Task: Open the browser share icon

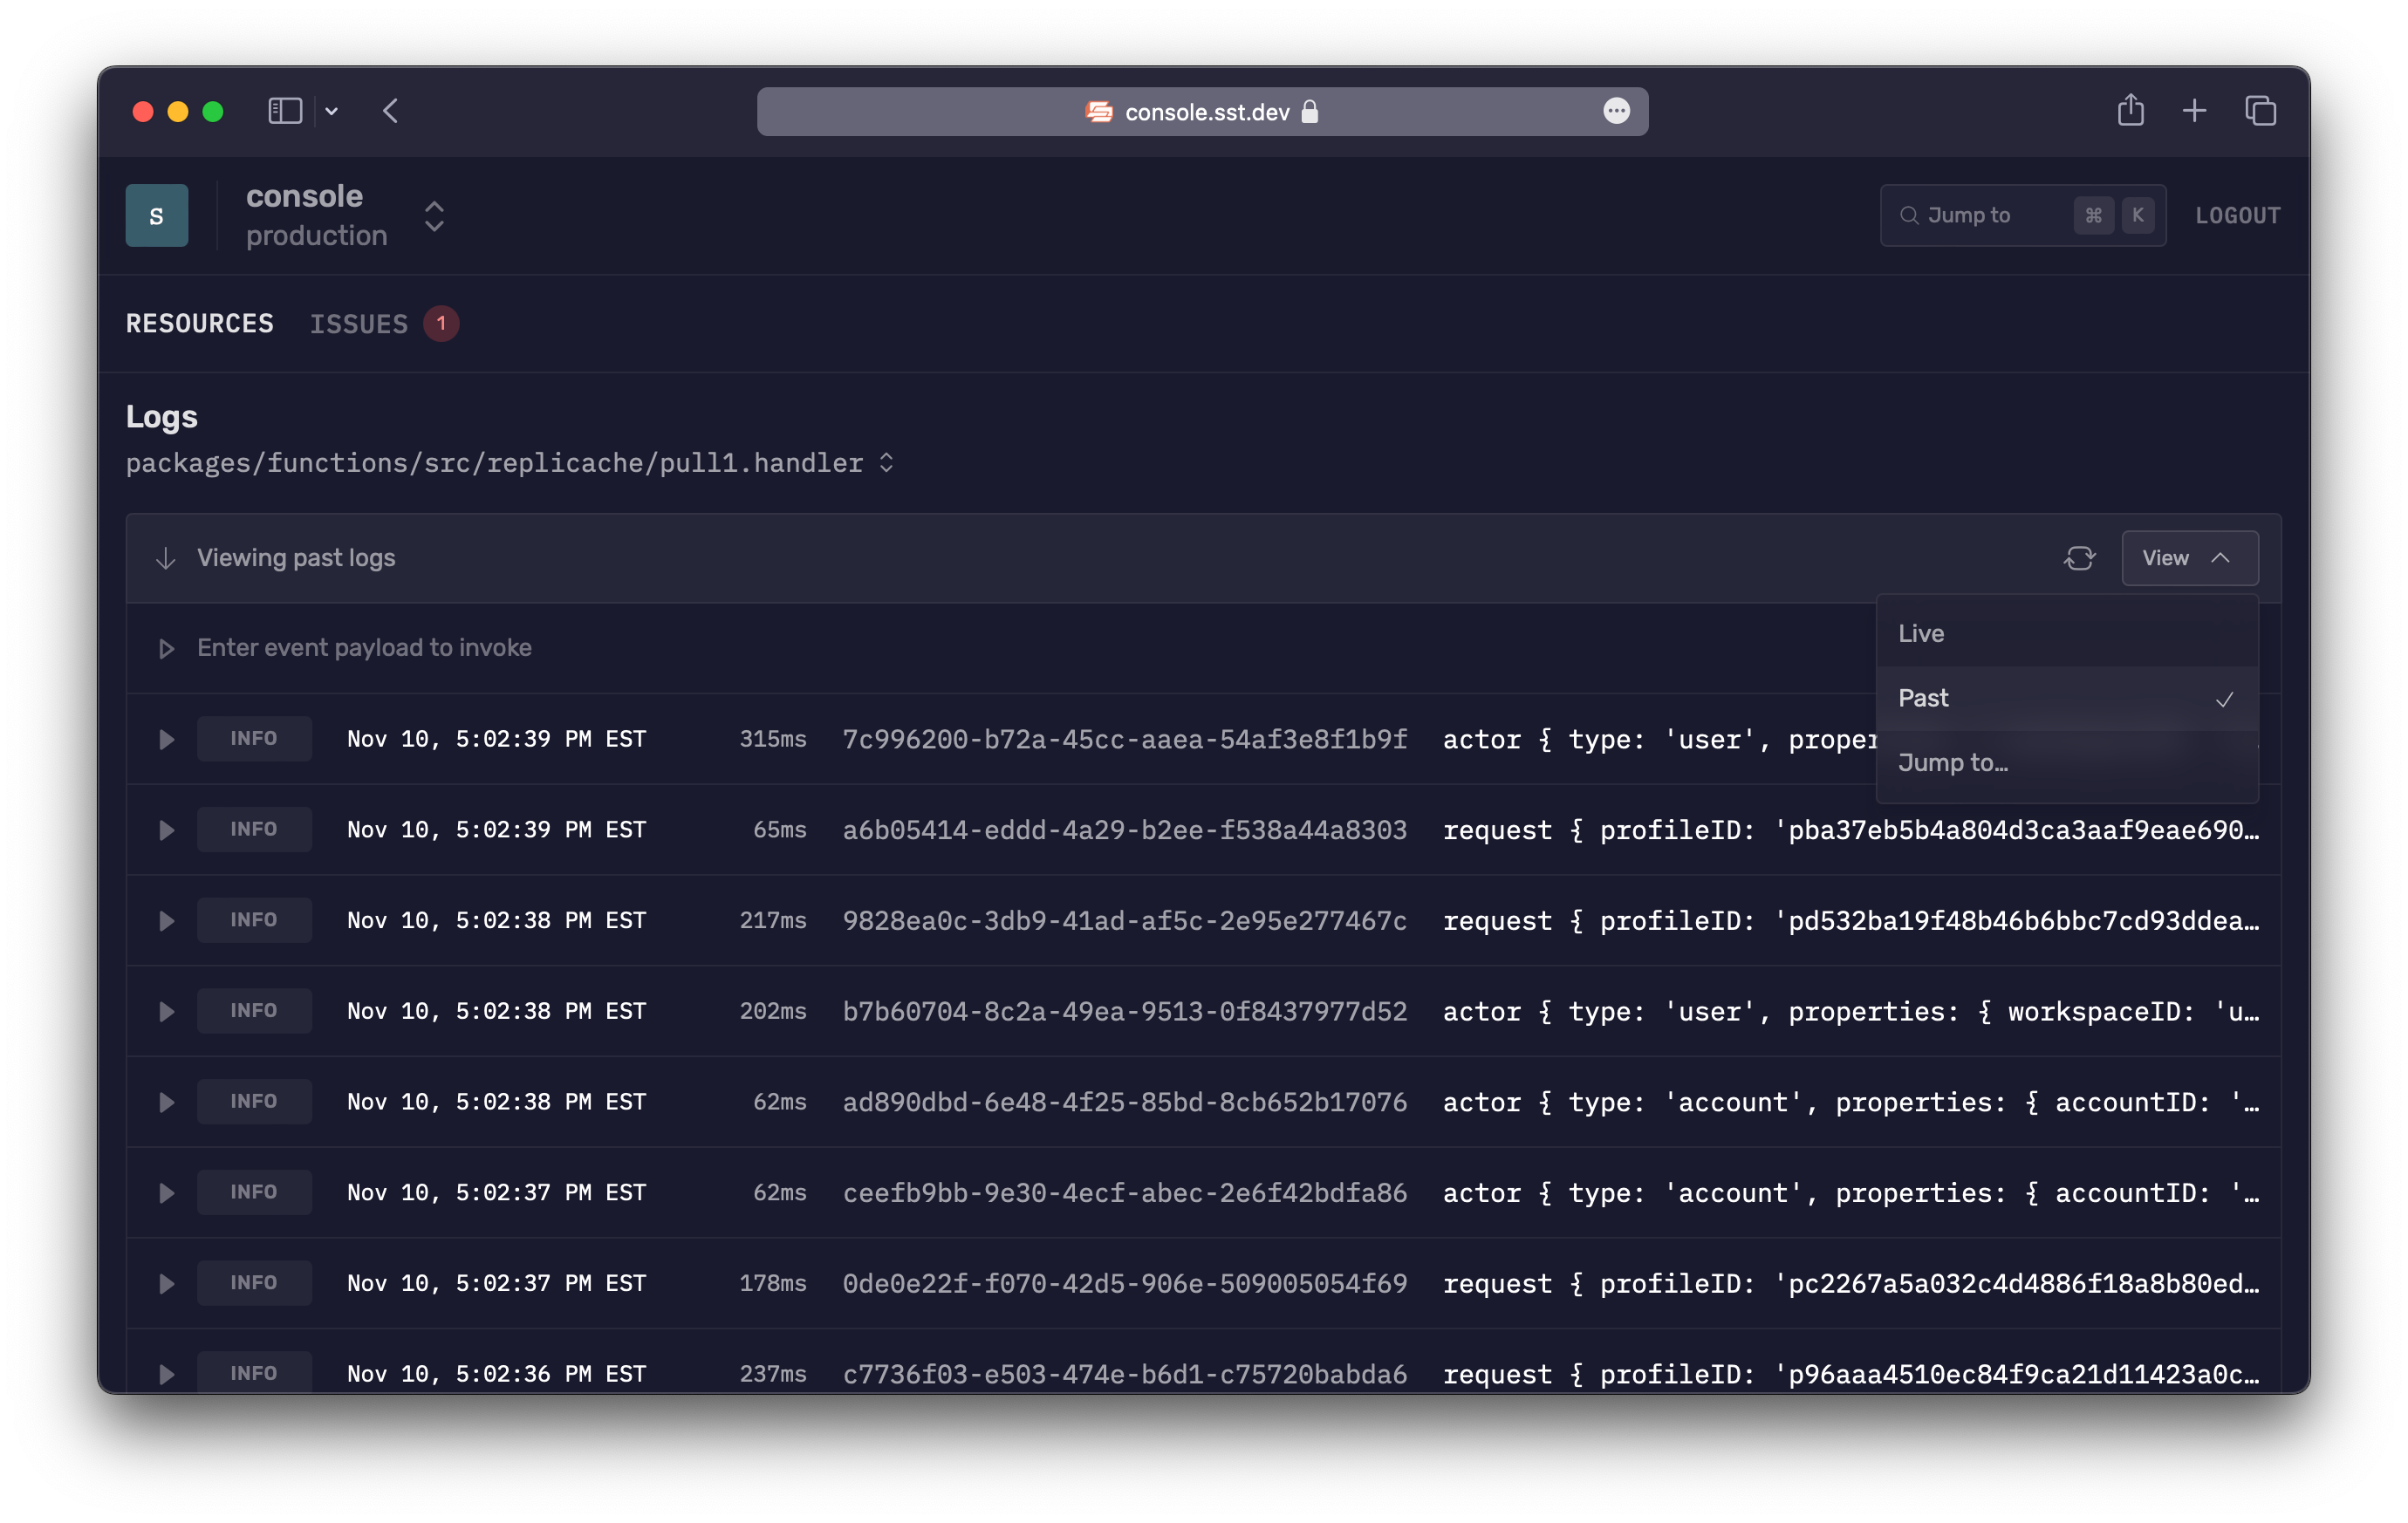Action: pos(2131,110)
